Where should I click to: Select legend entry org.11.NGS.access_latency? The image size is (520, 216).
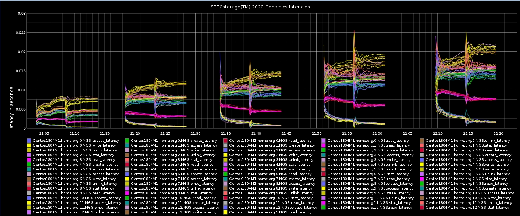point(74,203)
